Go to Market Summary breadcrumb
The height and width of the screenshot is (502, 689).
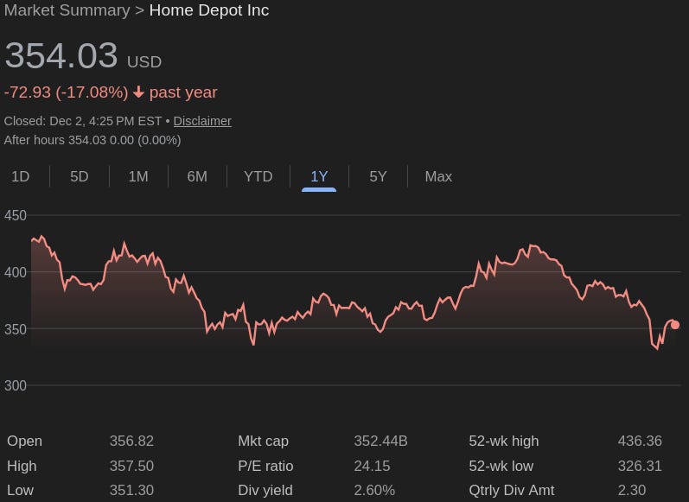[x=67, y=10]
